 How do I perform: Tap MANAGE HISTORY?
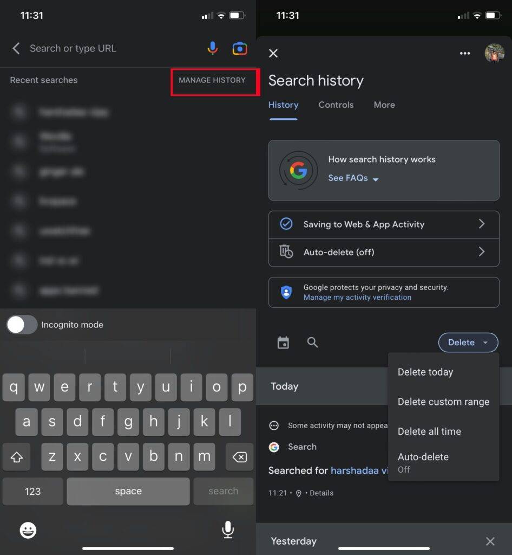click(x=211, y=80)
